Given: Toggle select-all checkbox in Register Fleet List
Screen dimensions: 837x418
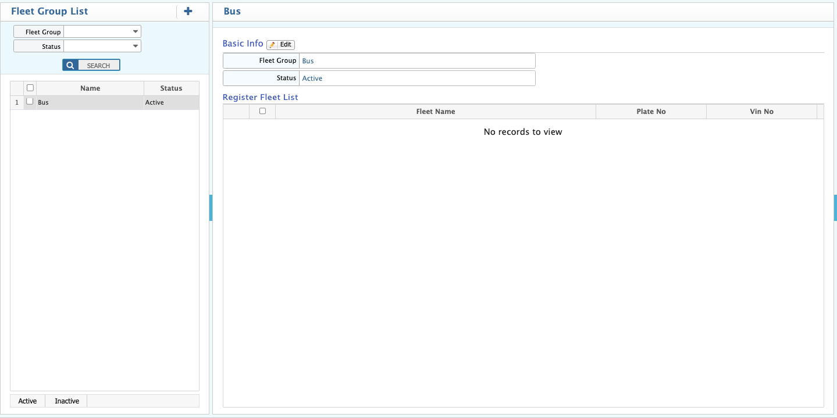Looking at the screenshot, I should (262, 111).
